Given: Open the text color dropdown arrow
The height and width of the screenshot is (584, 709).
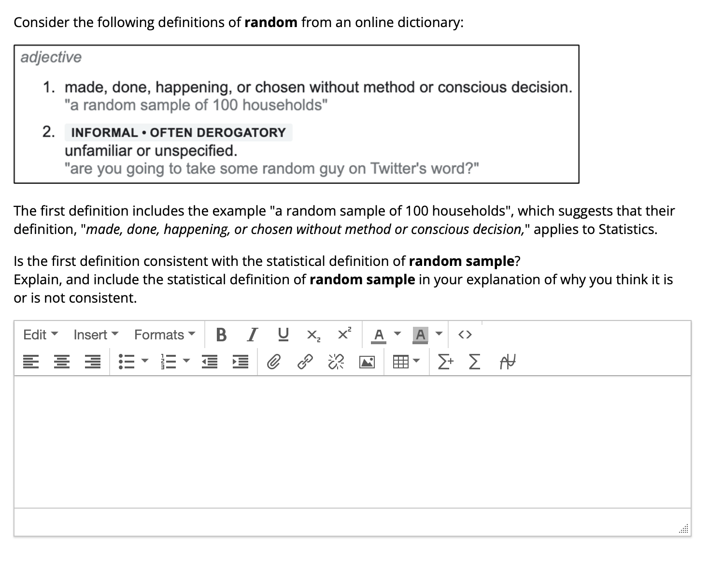Looking at the screenshot, I should [x=397, y=334].
